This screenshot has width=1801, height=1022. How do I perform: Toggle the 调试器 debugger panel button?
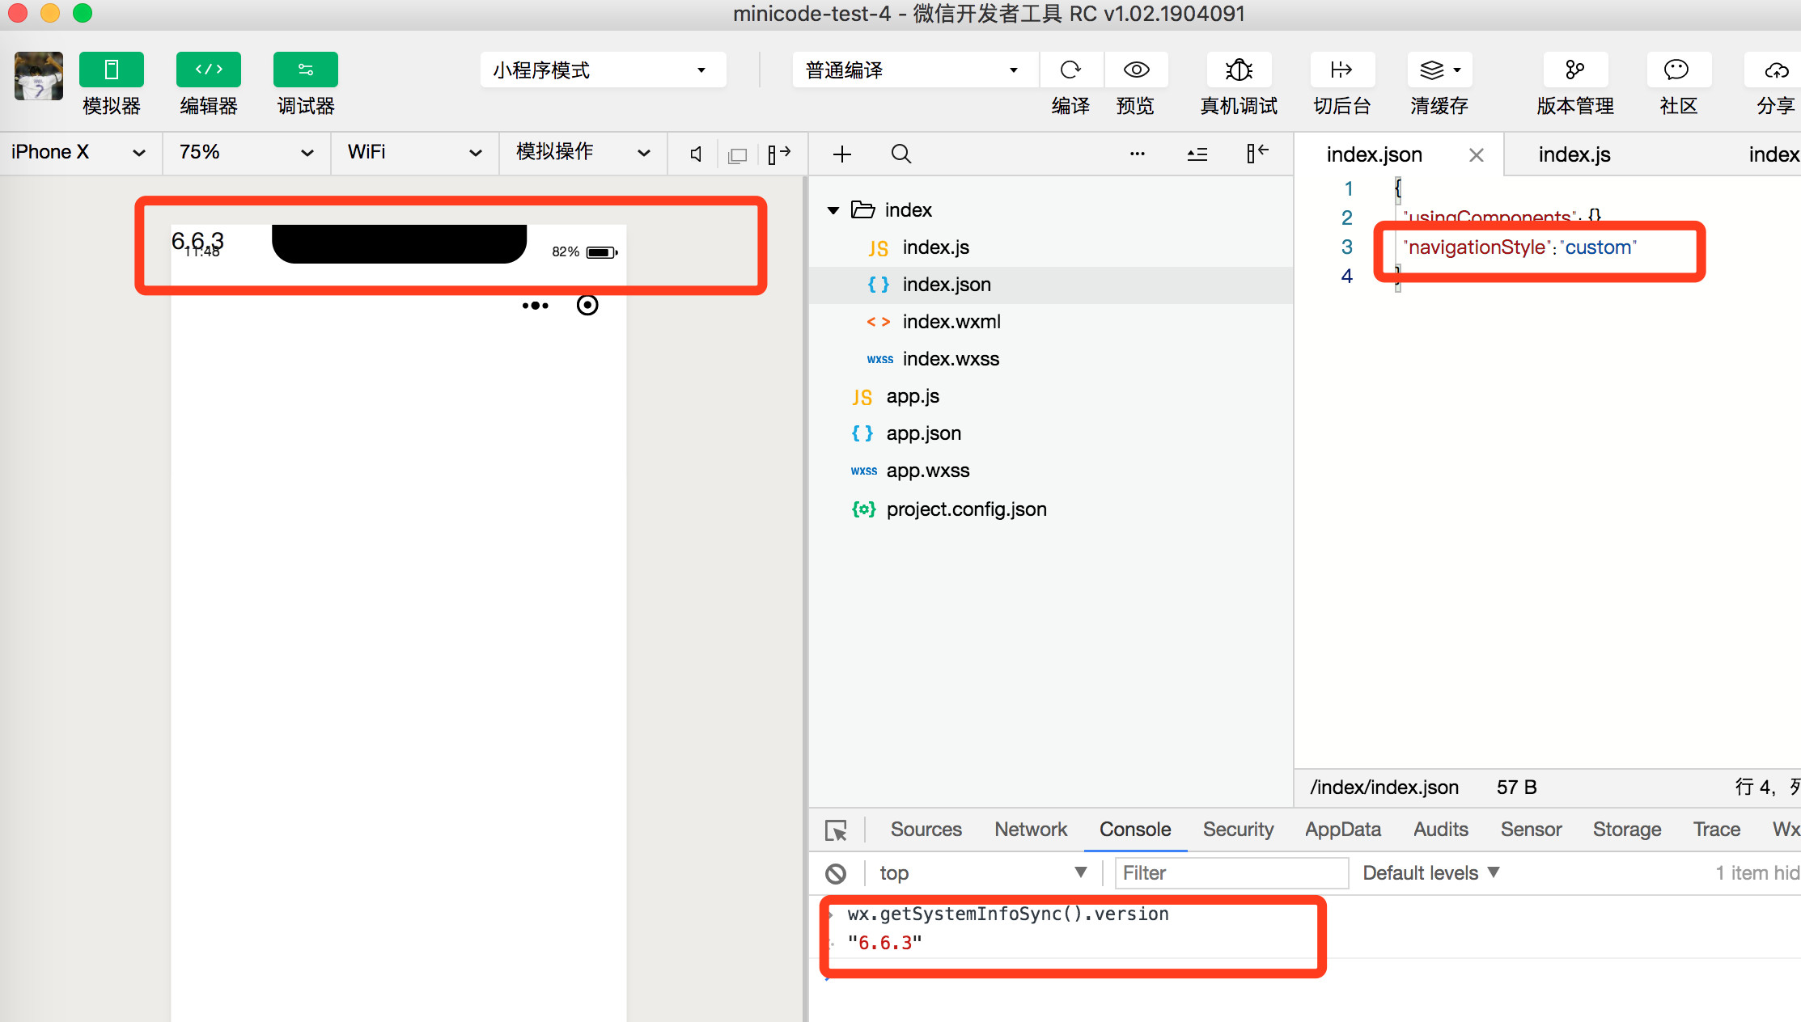coord(306,70)
